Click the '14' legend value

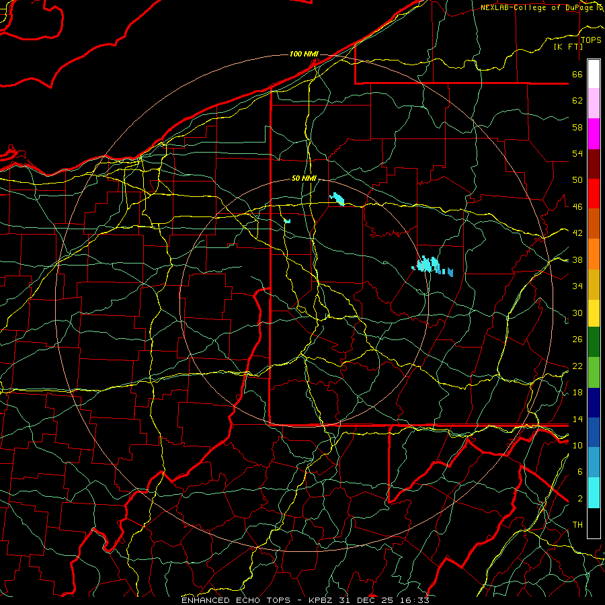(x=577, y=419)
